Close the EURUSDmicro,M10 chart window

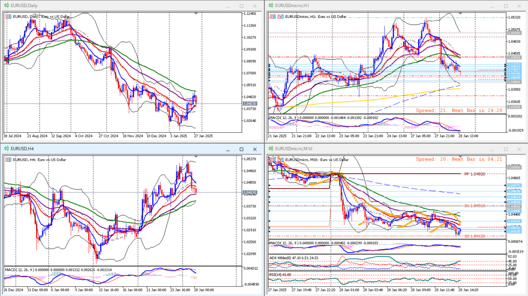pyautogui.click(x=519, y=149)
